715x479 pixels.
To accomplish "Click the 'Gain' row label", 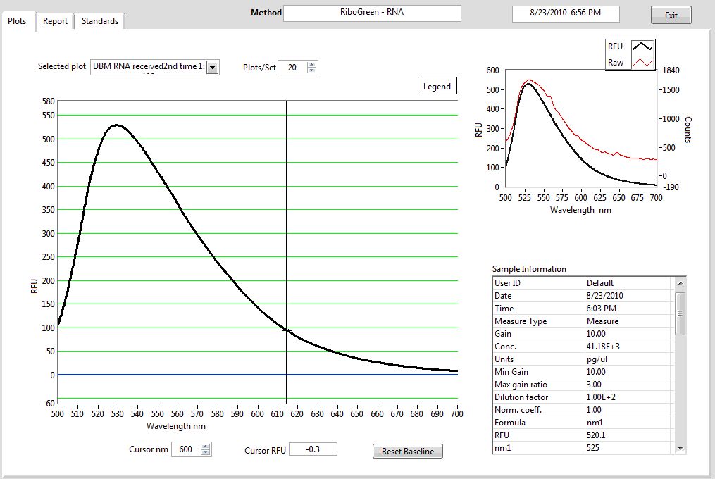I will tap(503, 334).
